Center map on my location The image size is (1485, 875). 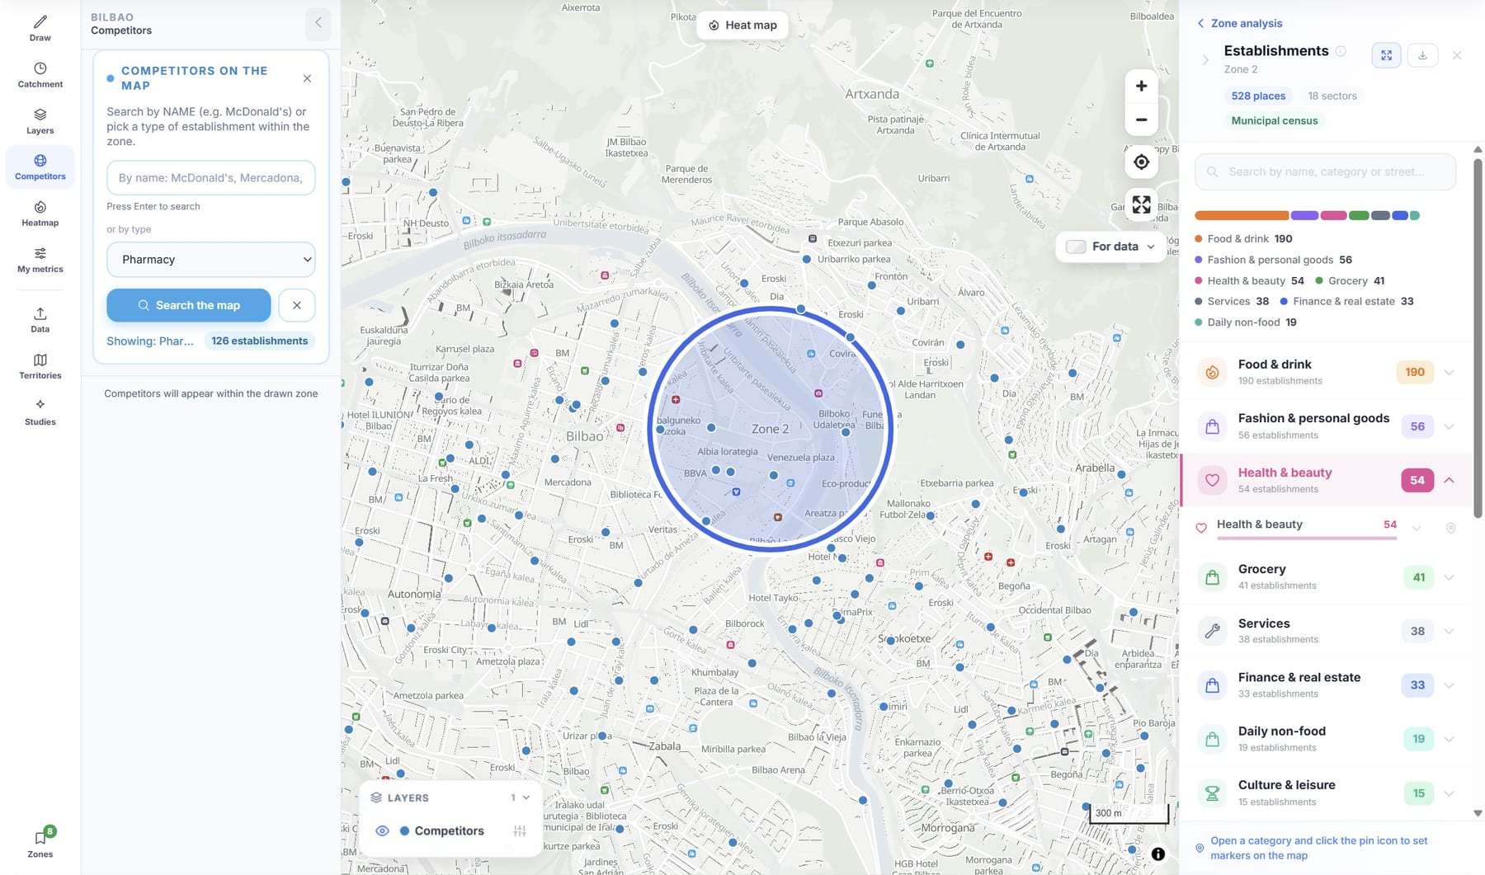click(1141, 162)
